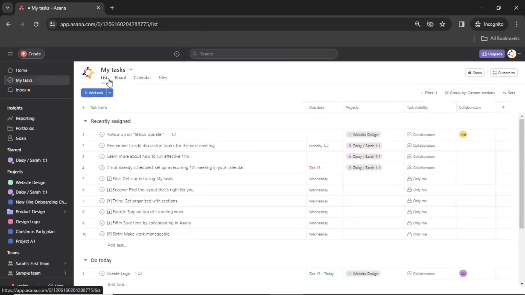Click the task template icon on Second task
Screen dimensions: 525x295
[x=109, y=190]
